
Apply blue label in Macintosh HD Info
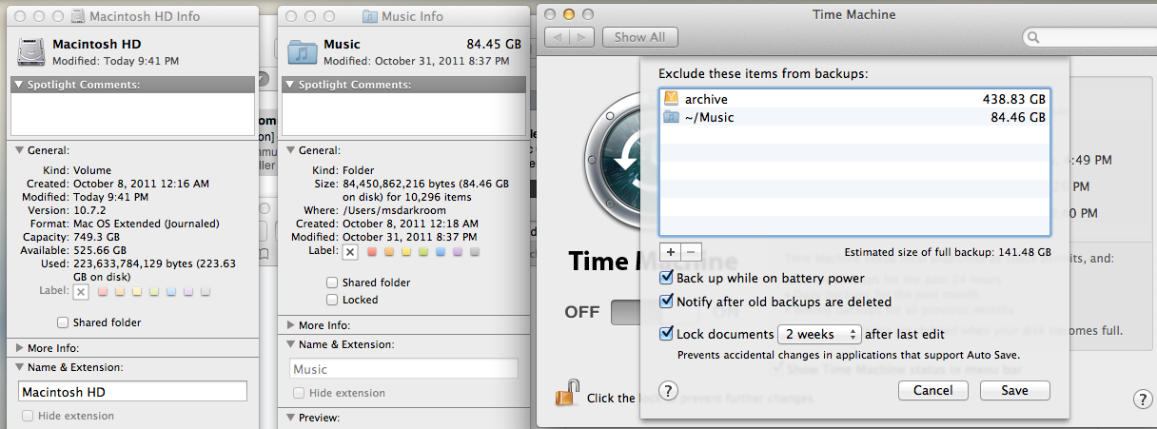pyautogui.click(x=171, y=291)
